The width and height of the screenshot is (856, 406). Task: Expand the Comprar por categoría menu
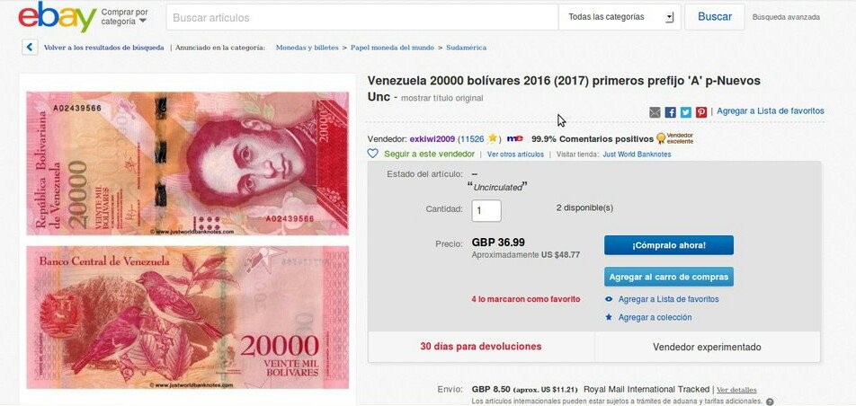pos(124,17)
